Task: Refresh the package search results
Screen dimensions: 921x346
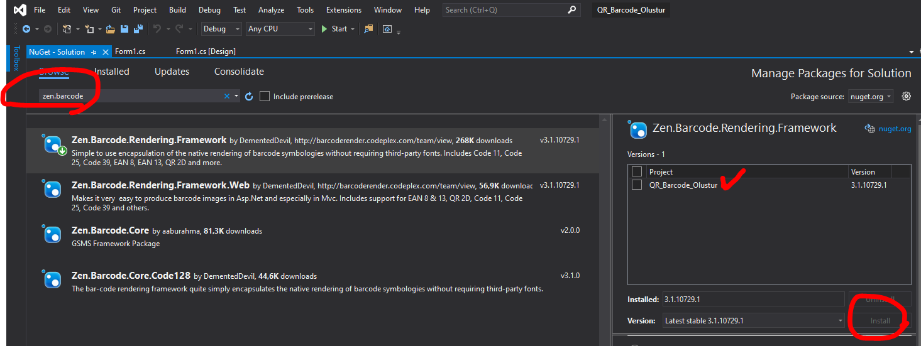Action: 249,96
